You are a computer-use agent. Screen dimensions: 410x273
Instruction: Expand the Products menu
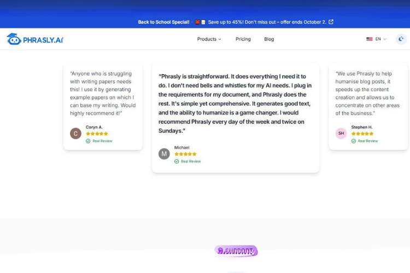[x=209, y=39]
